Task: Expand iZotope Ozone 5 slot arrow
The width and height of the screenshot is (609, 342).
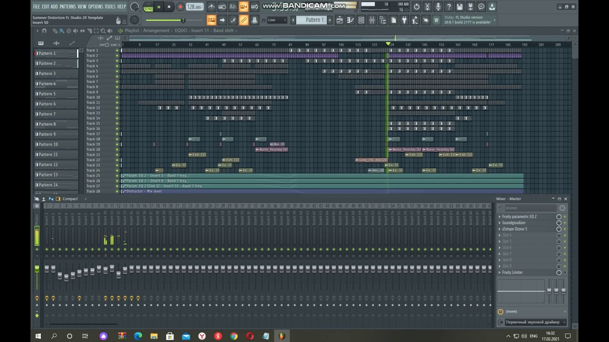Action: 500,229
